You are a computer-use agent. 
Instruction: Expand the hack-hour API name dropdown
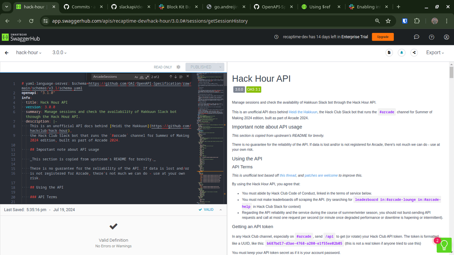(29, 52)
